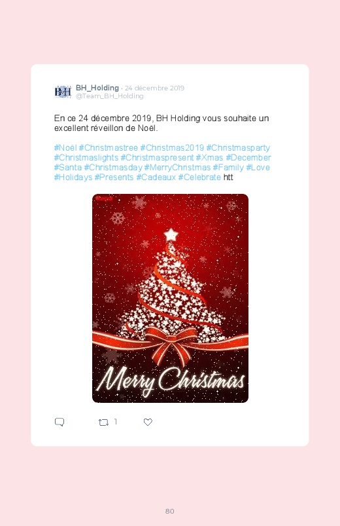Open the #Noël hashtag
The width and height of the screenshot is (340, 526).
coord(65,148)
